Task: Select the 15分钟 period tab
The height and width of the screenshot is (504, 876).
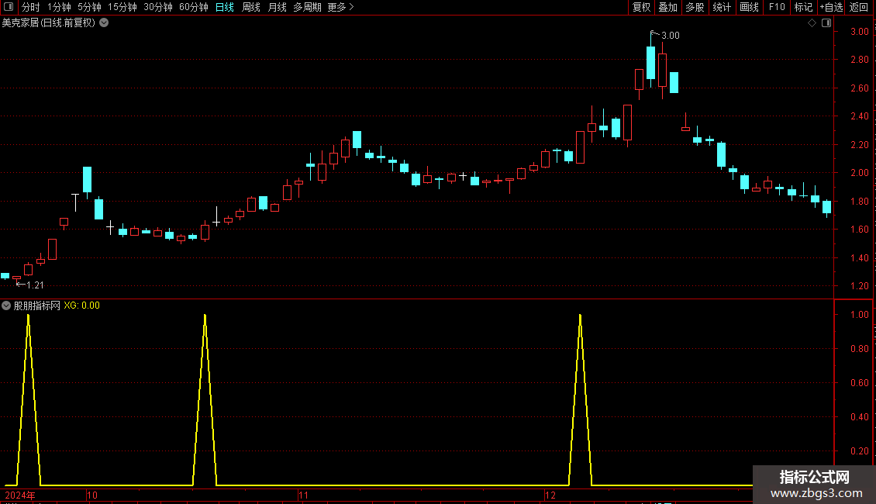Action: [122, 7]
